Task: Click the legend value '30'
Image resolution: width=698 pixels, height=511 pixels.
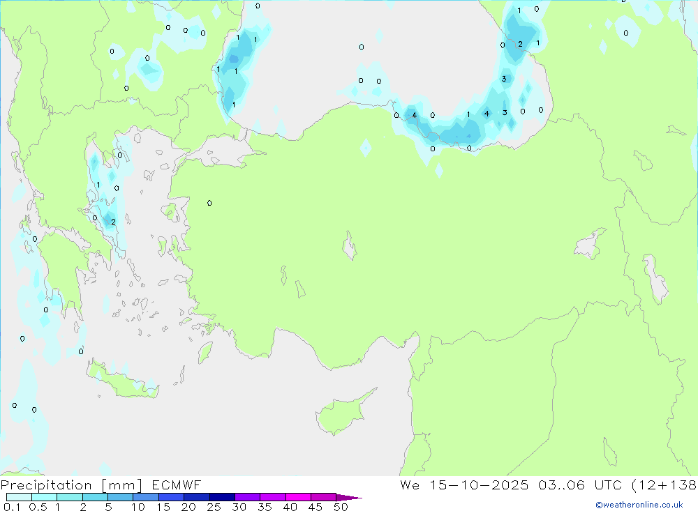Action: (239, 507)
